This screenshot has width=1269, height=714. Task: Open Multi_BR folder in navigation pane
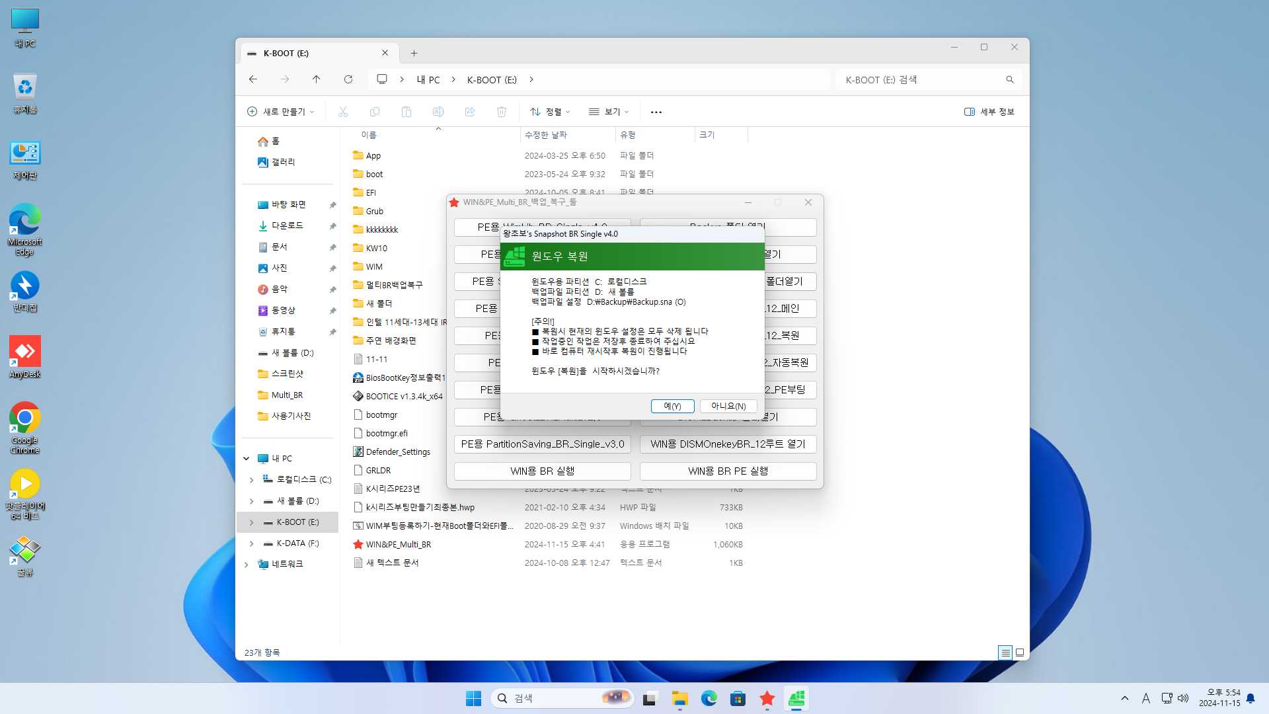tap(281, 395)
